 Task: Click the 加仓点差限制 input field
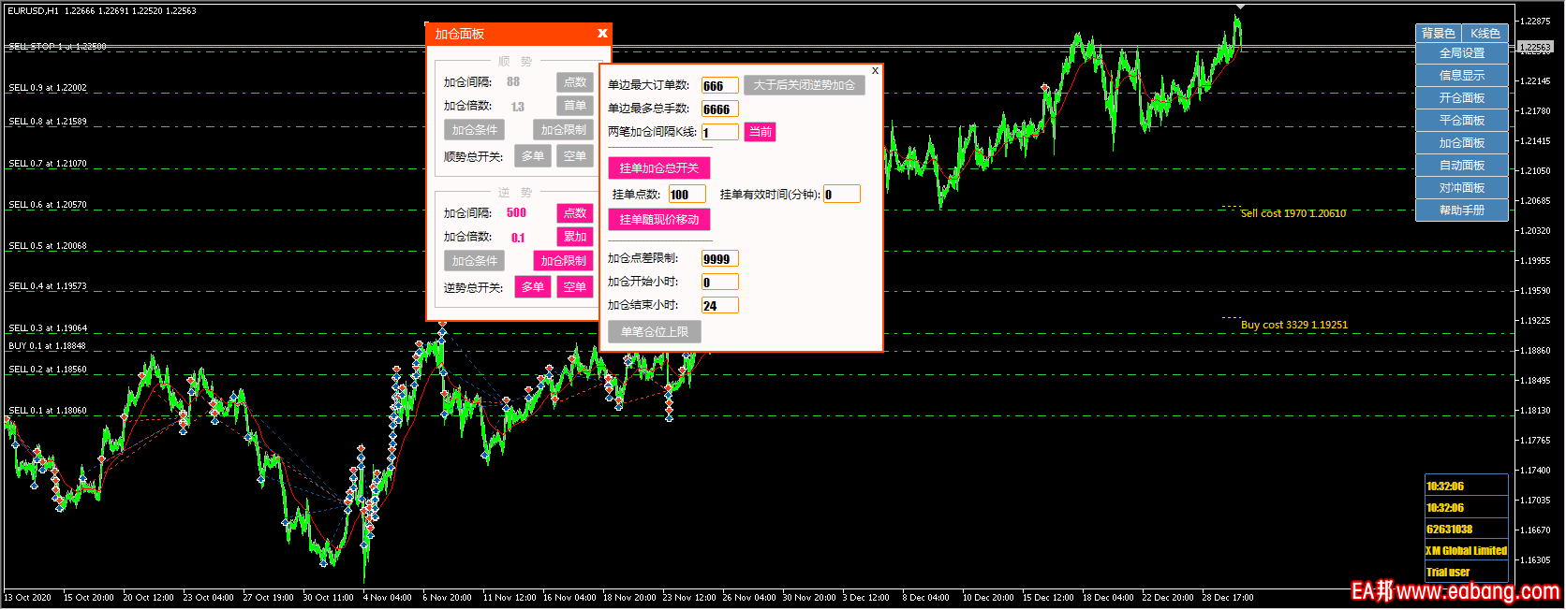[x=719, y=259]
